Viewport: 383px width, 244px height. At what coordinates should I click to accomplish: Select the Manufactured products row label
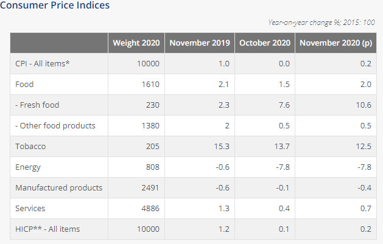point(58,187)
